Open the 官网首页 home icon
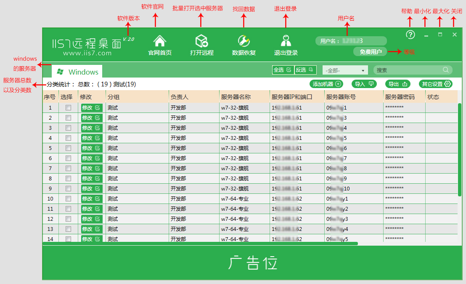This screenshot has width=466, height=284. tap(160, 41)
